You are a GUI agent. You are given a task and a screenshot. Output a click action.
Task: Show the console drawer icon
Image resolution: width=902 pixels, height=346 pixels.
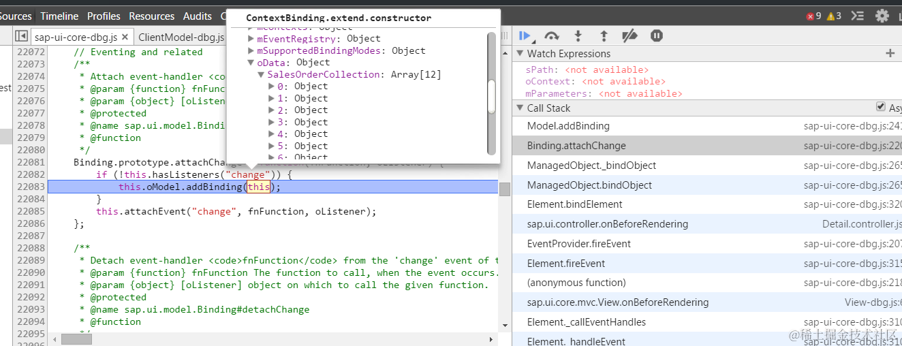(x=858, y=16)
